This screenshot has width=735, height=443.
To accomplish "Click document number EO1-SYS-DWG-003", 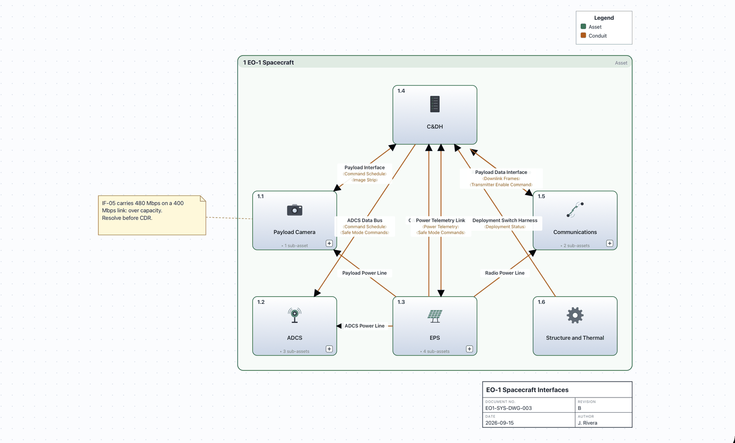I will 509,408.
